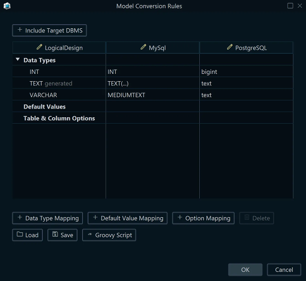Add a new Data Type Mapping
Viewport: 306px width, 281px height.
[x=47, y=218]
